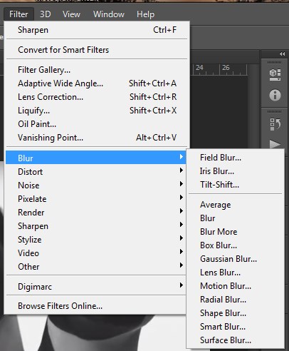This screenshot has height=351, width=289.
Task: Open Vanishing Point filter
Action: (x=97, y=138)
